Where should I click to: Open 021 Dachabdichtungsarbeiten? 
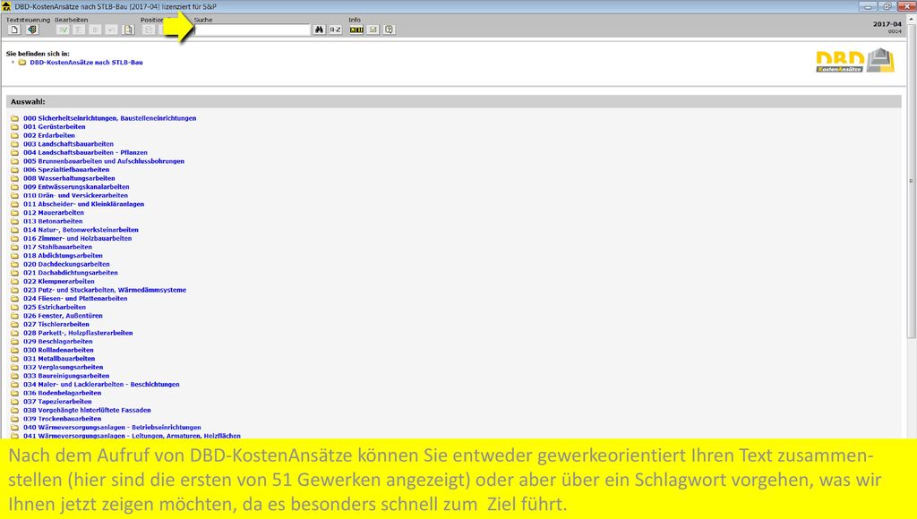(70, 273)
